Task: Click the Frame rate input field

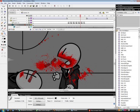Action: 70,98
